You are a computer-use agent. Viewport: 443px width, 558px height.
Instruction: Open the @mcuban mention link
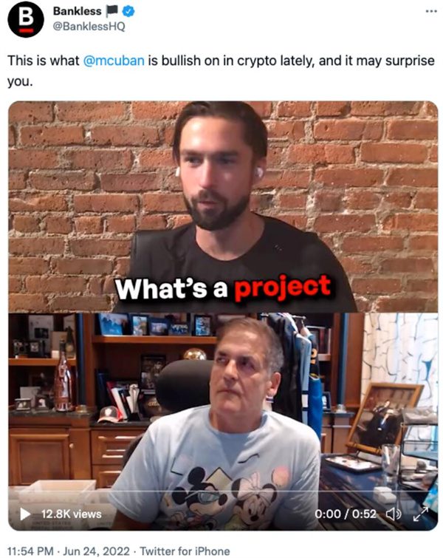(114, 61)
